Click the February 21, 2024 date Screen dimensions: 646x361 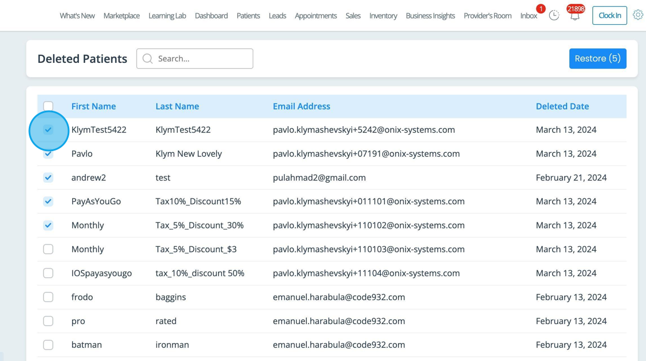point(571,178)
